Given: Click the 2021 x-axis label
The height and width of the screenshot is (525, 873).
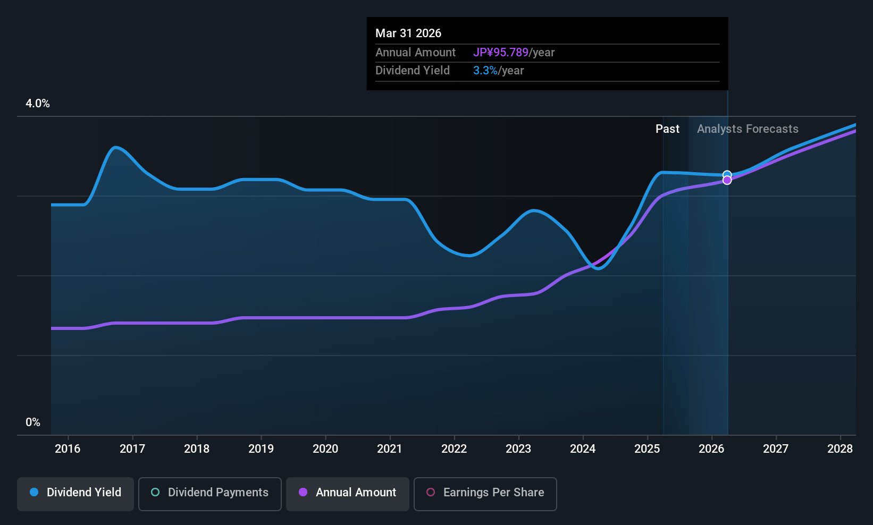Looking at the screenshot, I should click(x=390, y=449).
